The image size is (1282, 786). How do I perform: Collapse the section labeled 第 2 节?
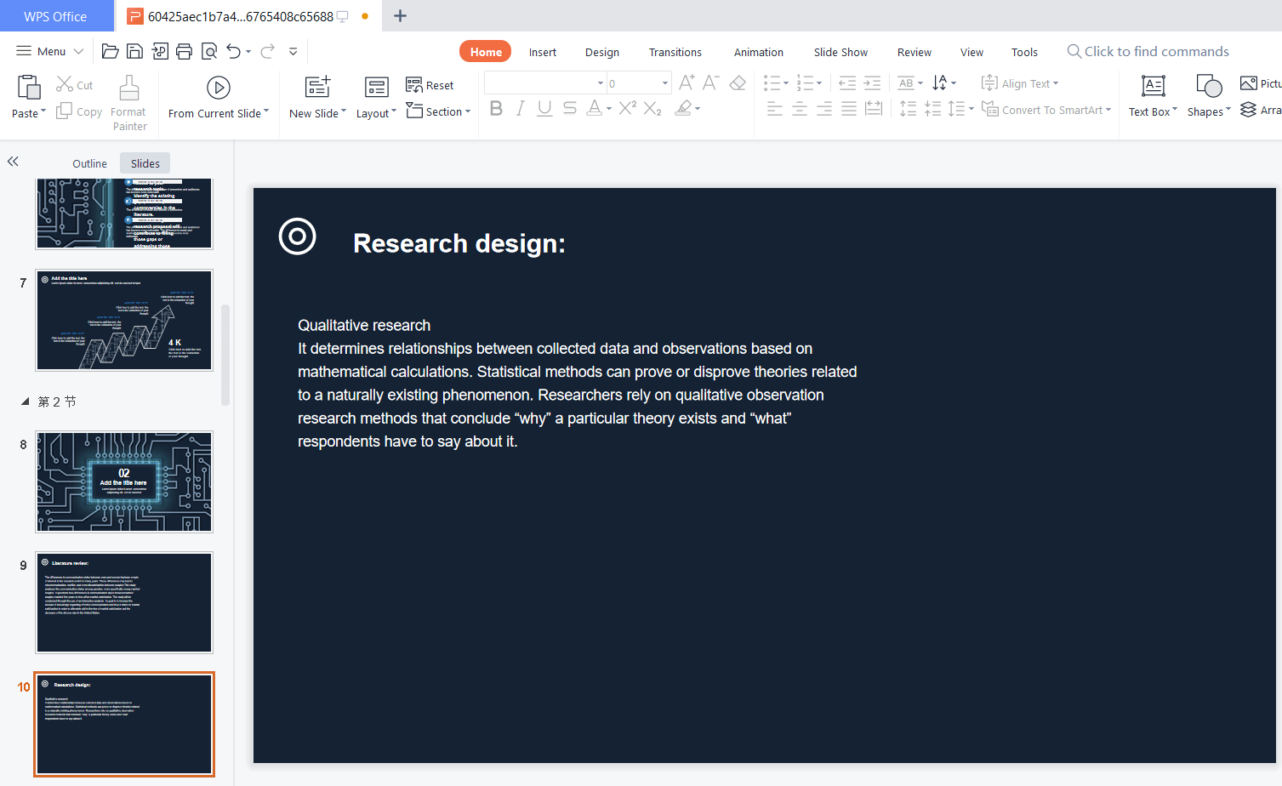[x=25, y=401]
